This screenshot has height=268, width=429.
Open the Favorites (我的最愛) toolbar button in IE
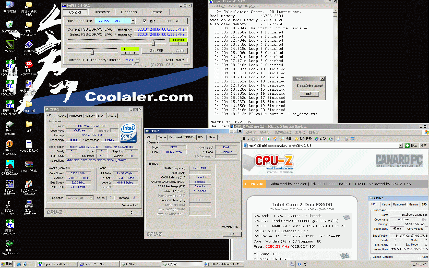coord(303,139)
